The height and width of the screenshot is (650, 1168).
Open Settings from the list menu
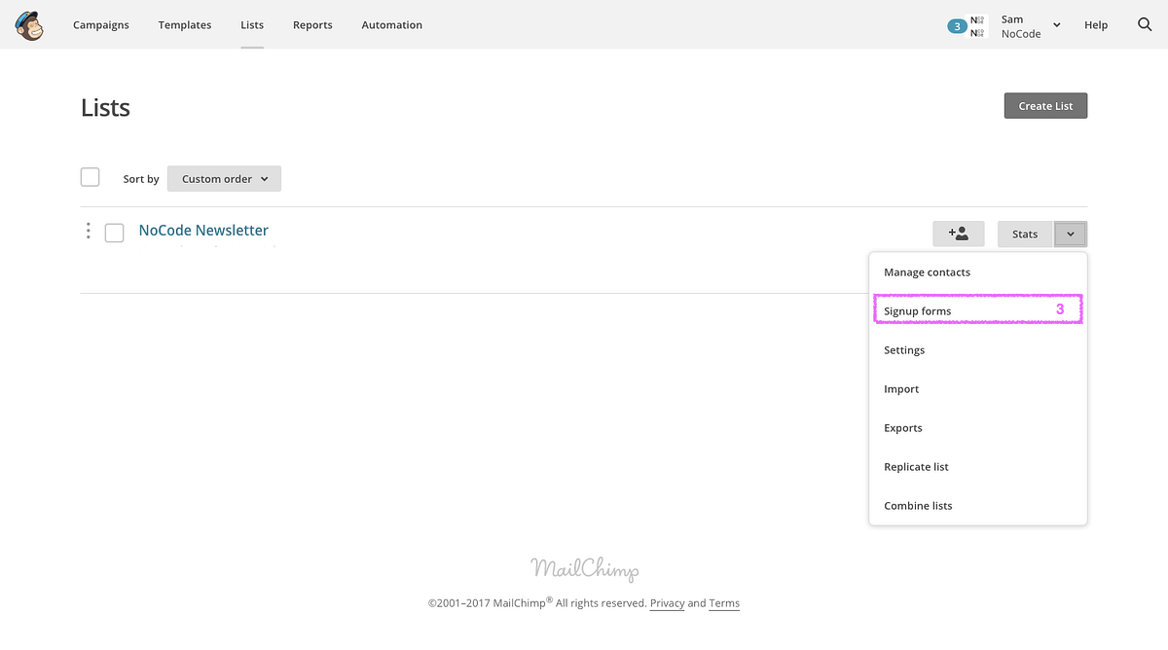978,350
